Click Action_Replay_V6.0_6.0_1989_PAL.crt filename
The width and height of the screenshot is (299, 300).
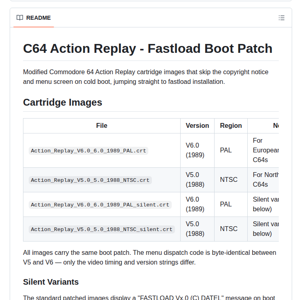(88, 151)
